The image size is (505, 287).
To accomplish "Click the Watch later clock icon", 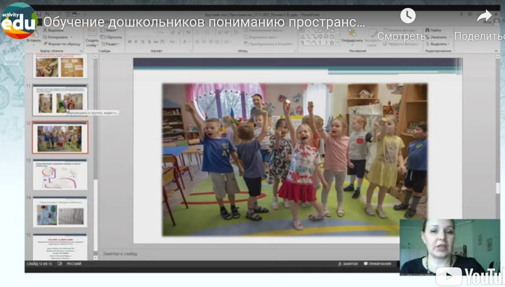I will tap(408, 16).
